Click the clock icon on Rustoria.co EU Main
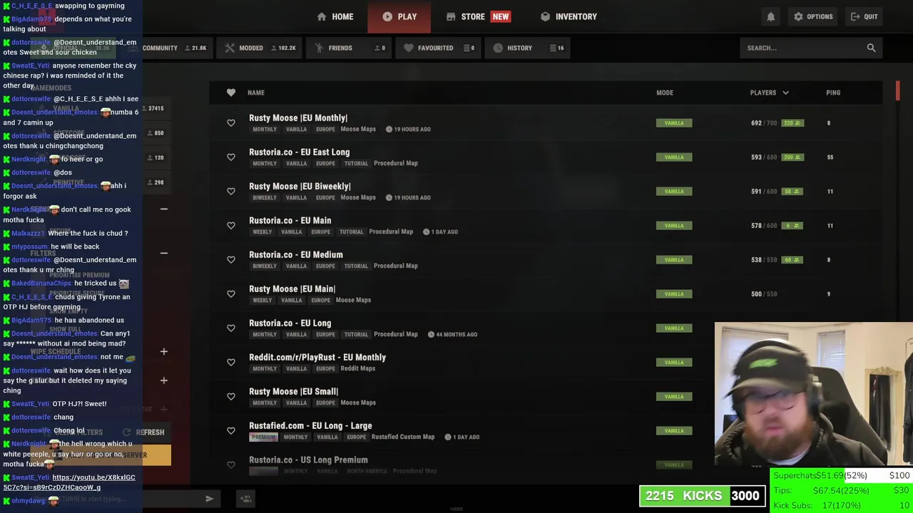The height and width of the screenshot is (513, 913). click(x=426, y=232)
